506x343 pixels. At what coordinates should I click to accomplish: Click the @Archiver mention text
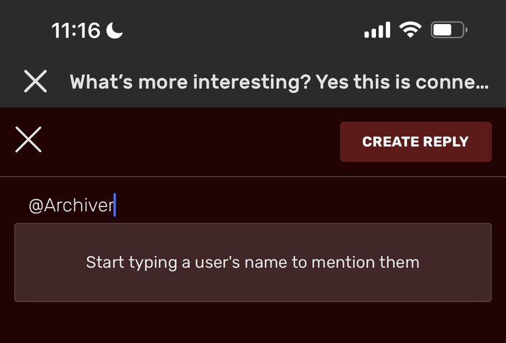coord(71,205)
